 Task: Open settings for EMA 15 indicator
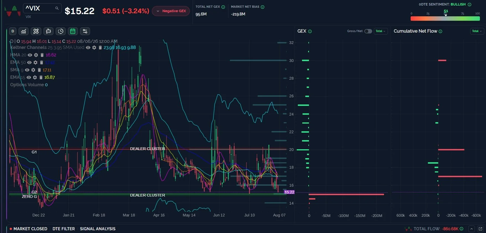click(35, 77)
